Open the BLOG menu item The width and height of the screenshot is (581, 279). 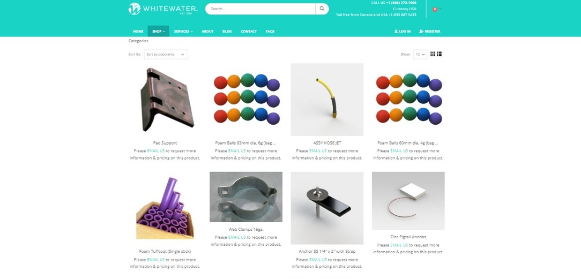tap(227, 32)
